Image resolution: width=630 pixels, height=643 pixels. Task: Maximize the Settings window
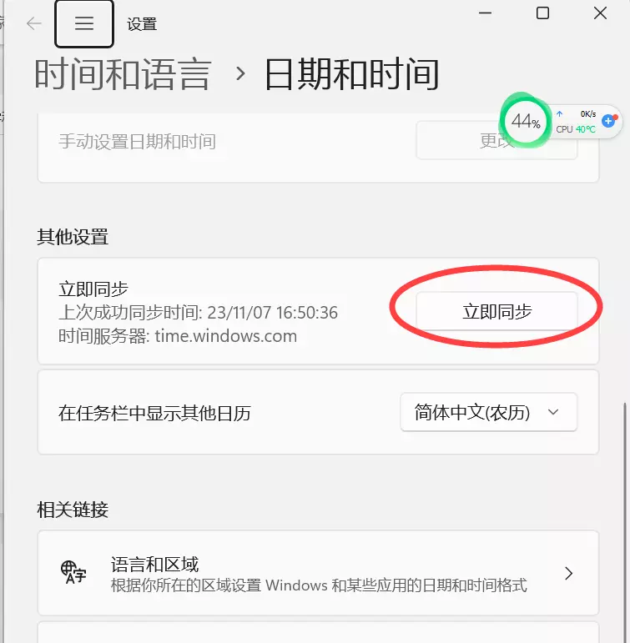tap(542, 13)
